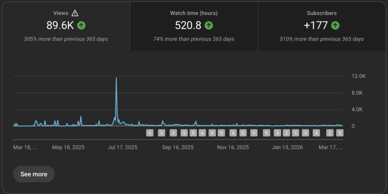Screen dimensions: 388x194
Task: Select the Views metric tab
Action: (x=66, y=26)
